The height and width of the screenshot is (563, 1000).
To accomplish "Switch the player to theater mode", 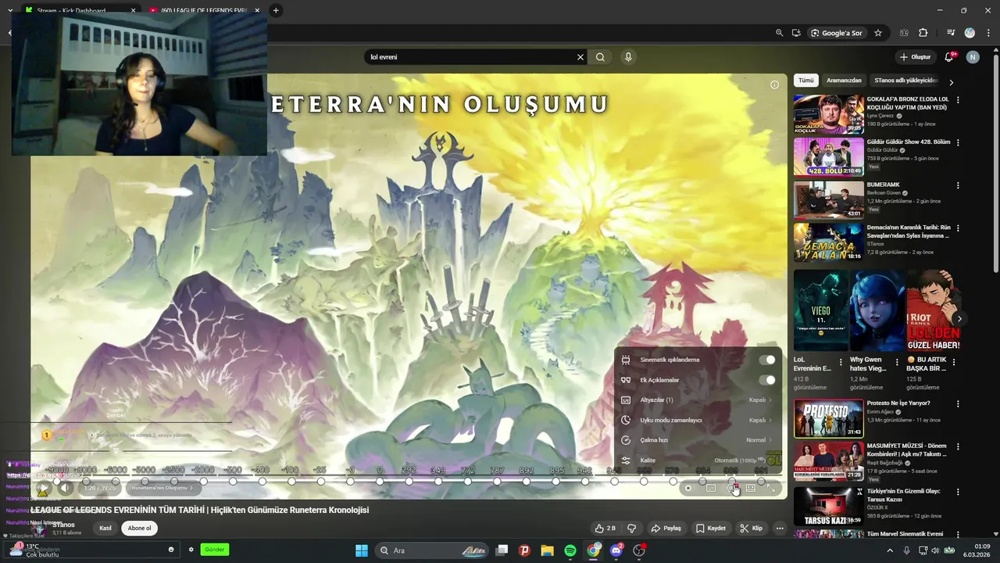I will 751,488.
